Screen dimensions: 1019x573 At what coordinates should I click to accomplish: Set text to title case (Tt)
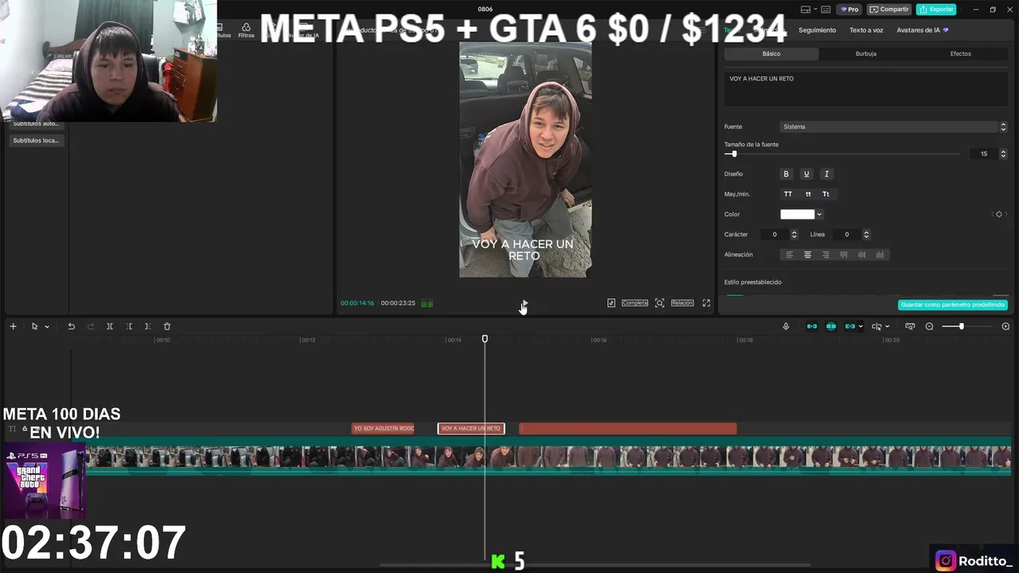click(x=826, y=194)
